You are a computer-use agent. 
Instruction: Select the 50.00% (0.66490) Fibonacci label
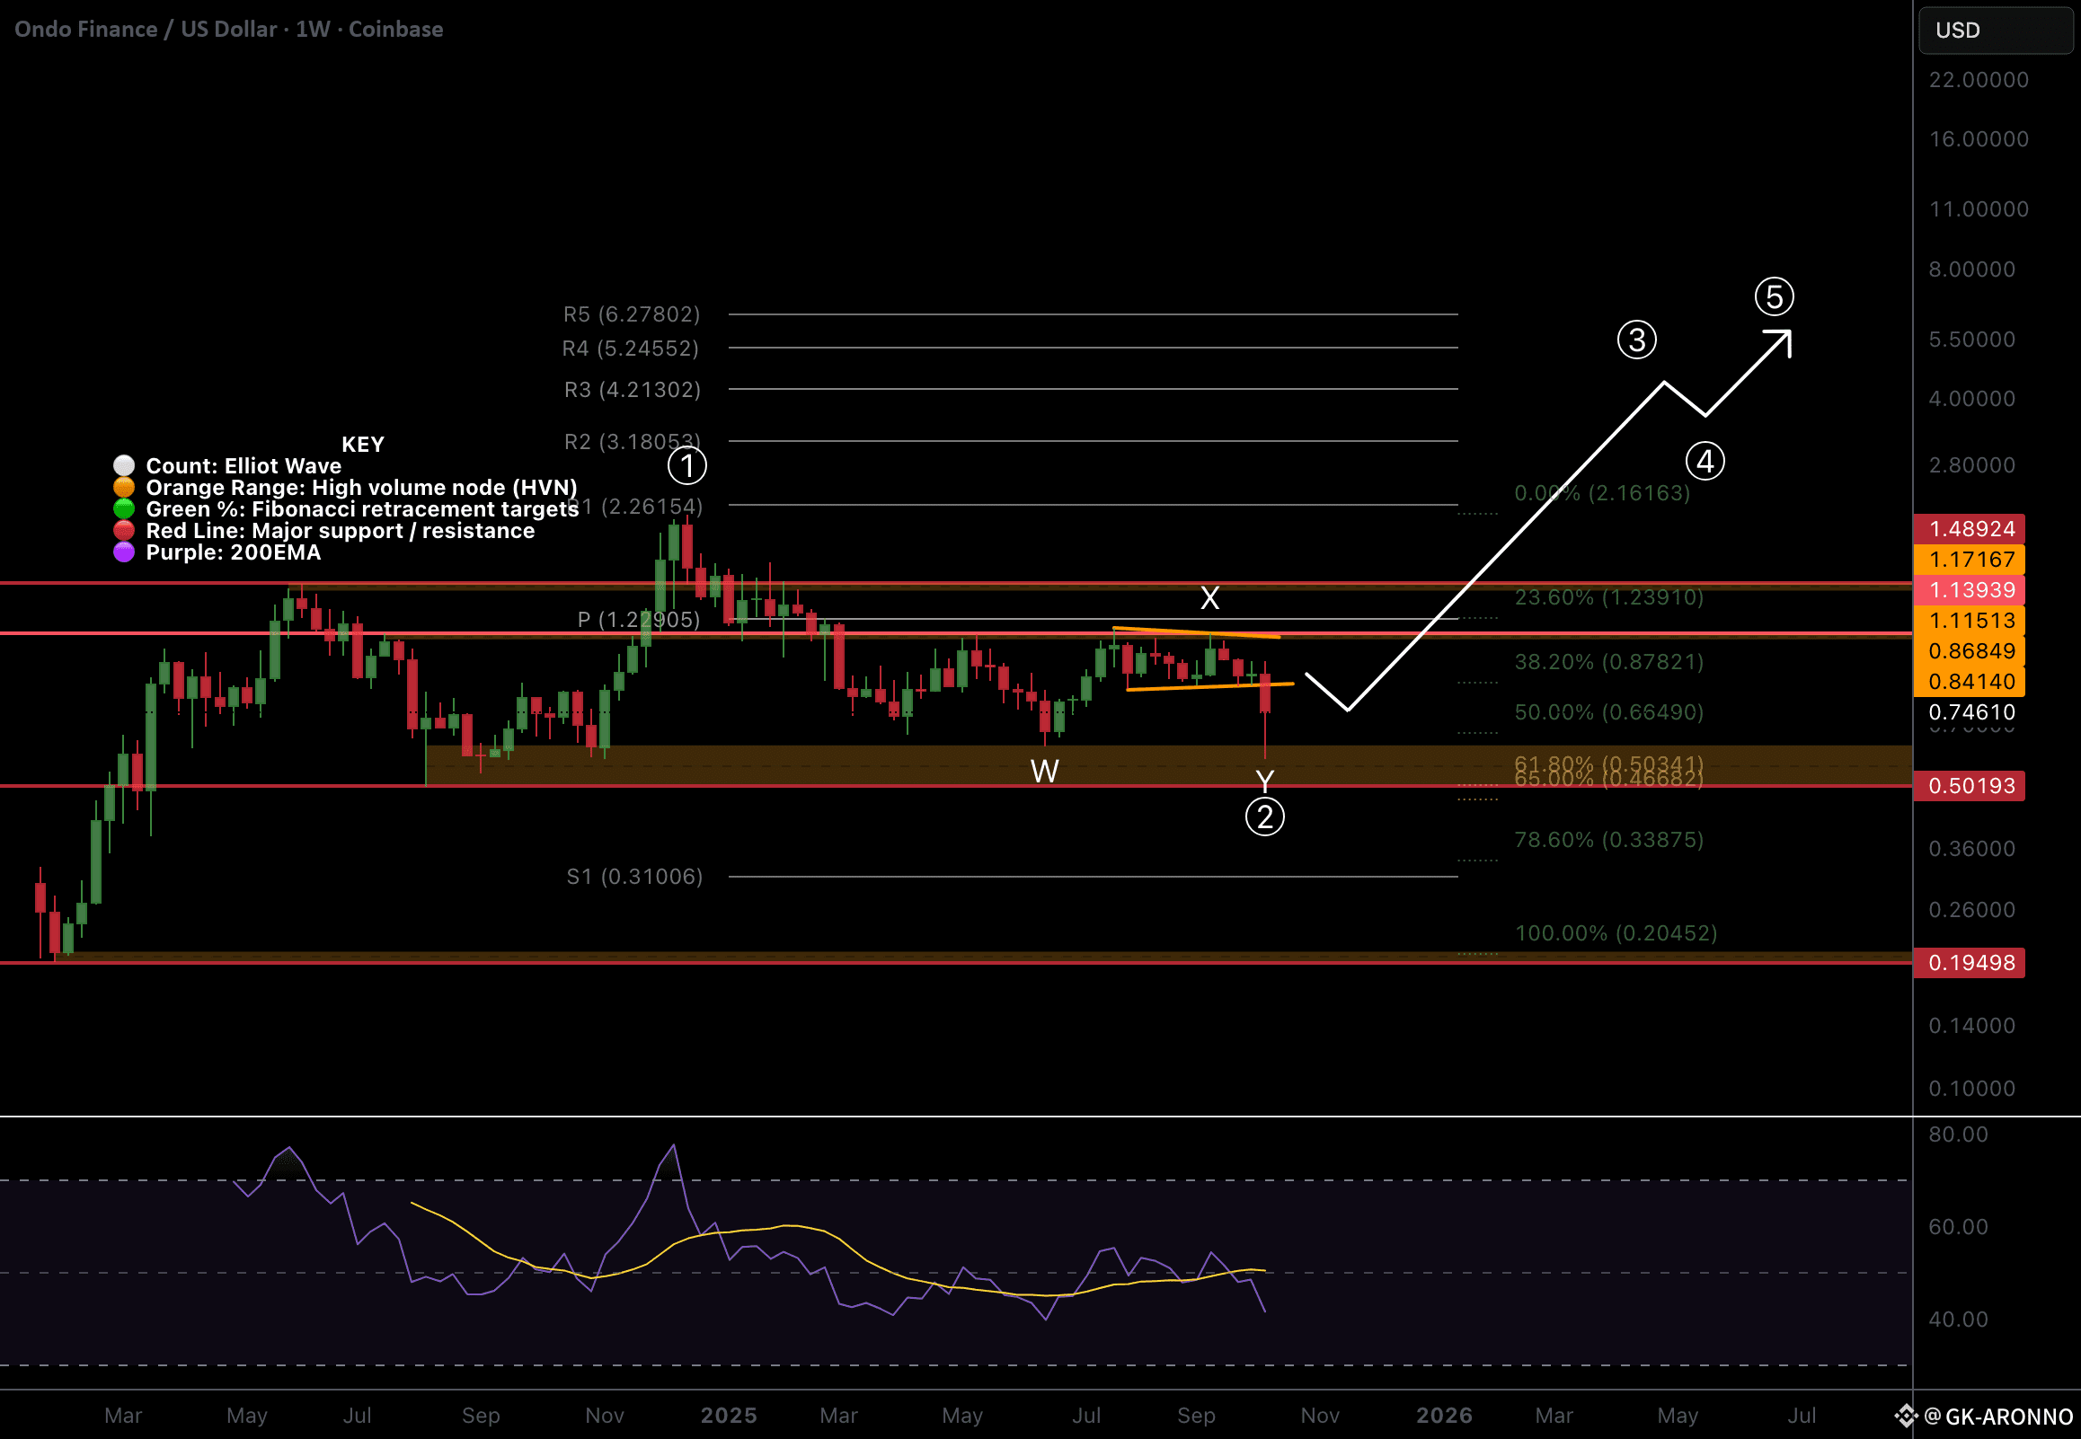[x=1608, y=712]
